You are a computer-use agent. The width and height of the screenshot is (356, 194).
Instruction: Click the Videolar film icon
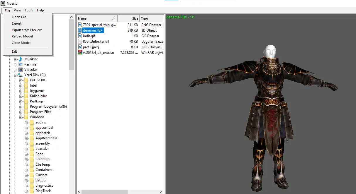tap(21, 70)
